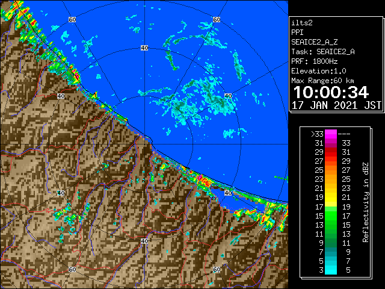Image resolution: width=385 pixels, height=289 pixels.
Task: Pick the magenta swatch atop the color scale
Action: tap(331, 134)
